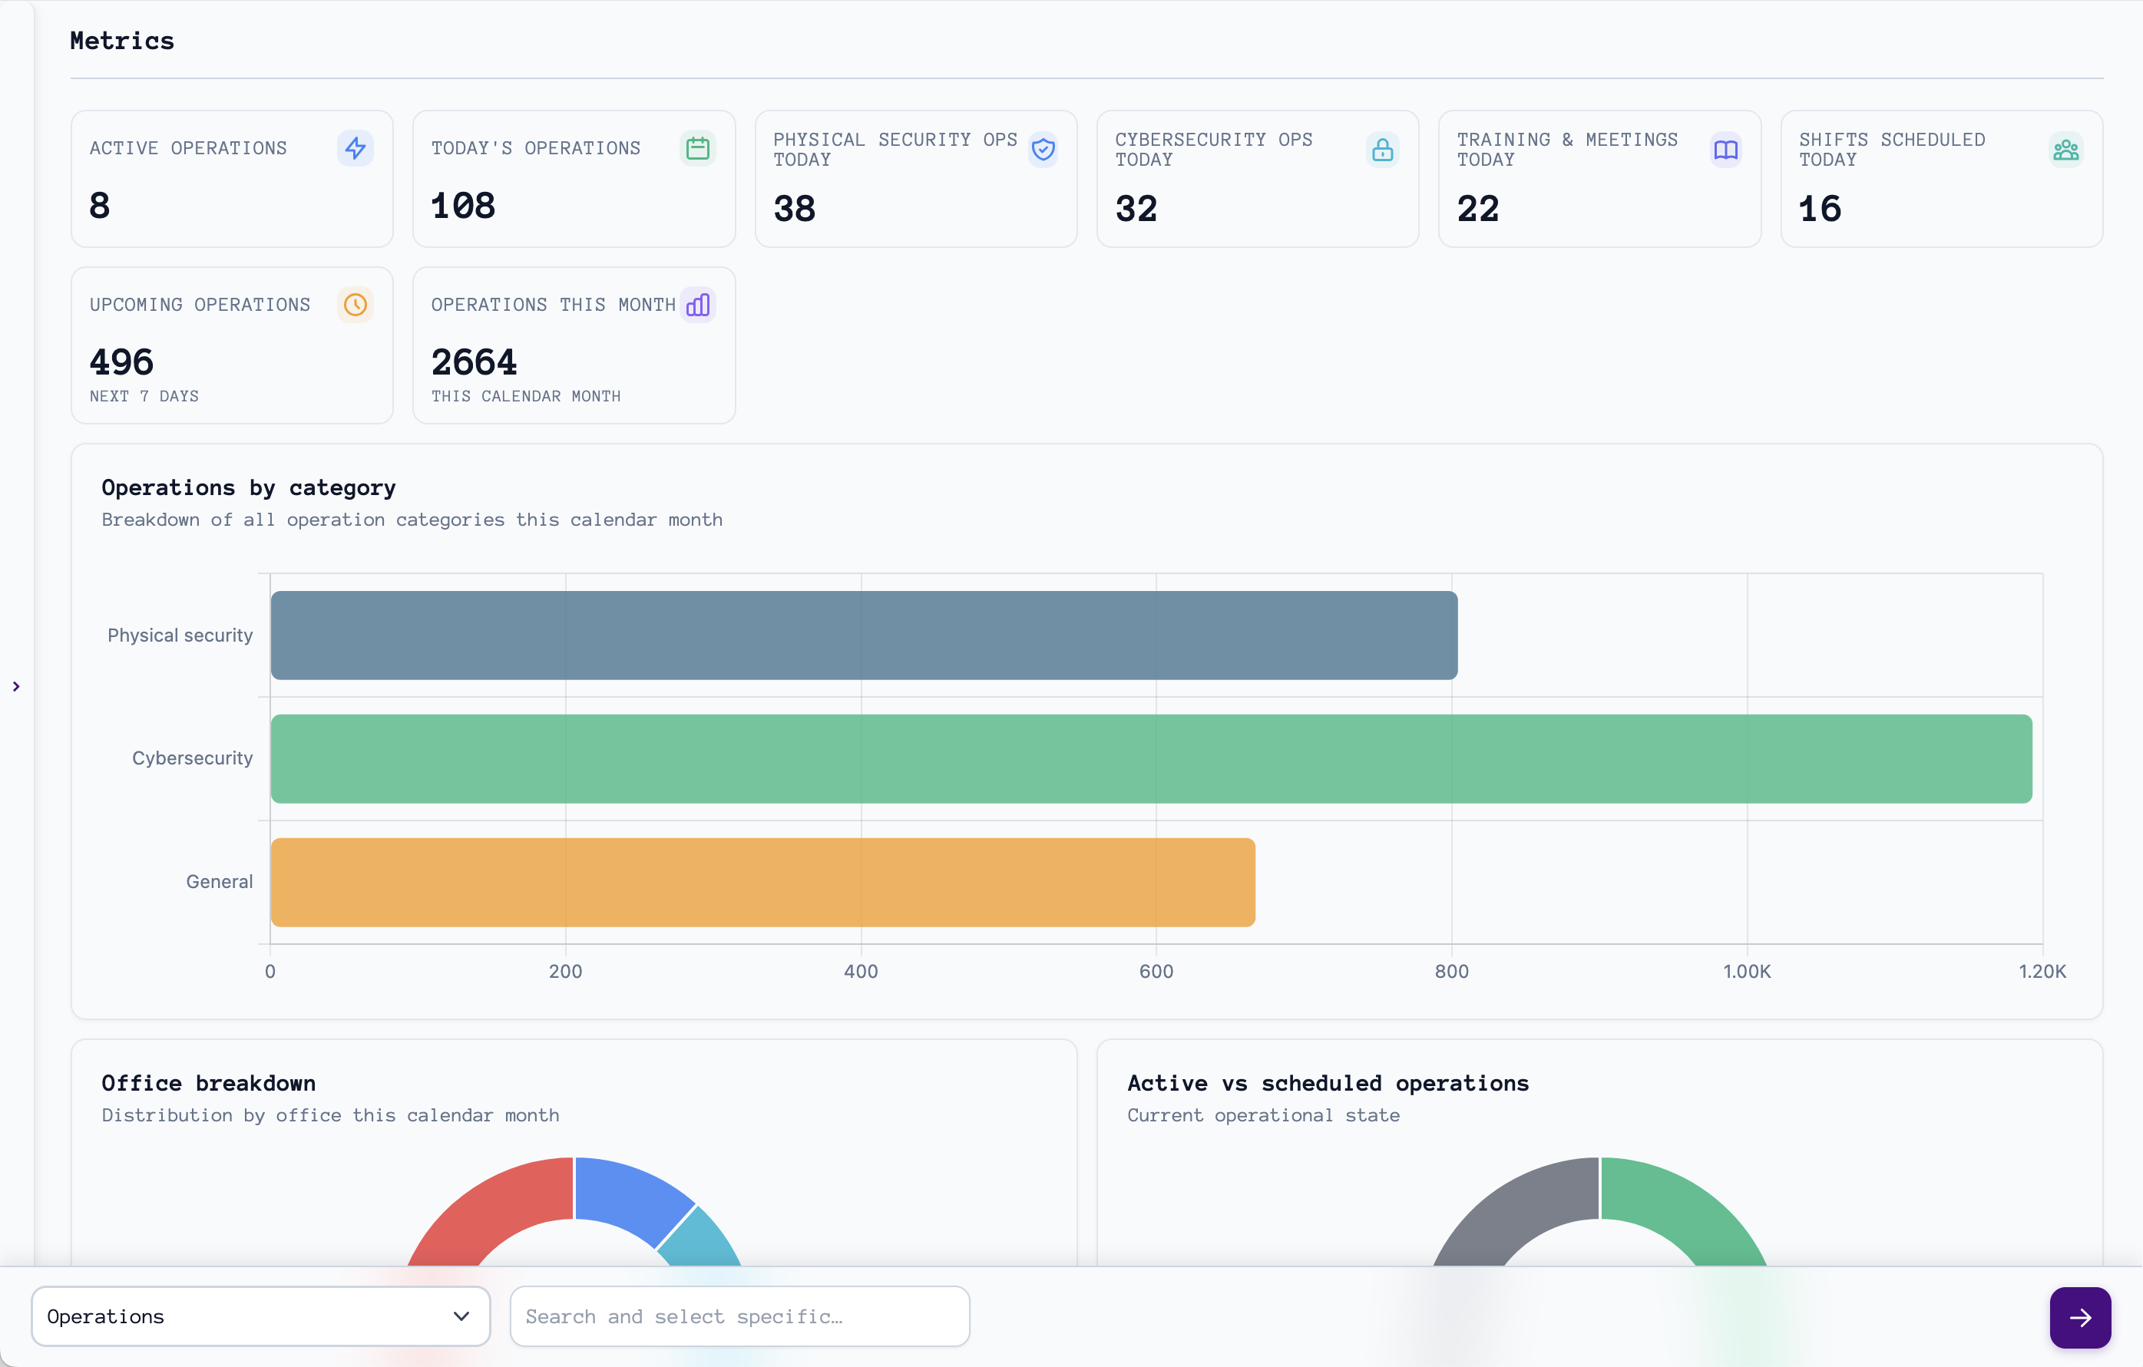Image resolution: width=2143 pixels, height=1367 pixels.
Task: Click the 496 Upcoming Operations value
Action: point(121,361)
